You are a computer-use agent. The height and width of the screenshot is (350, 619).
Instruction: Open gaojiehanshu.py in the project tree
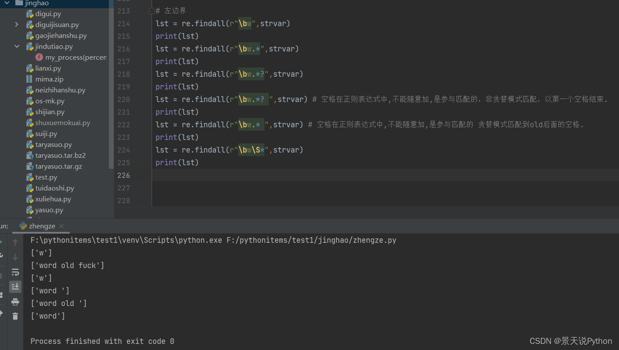point(61,36)
